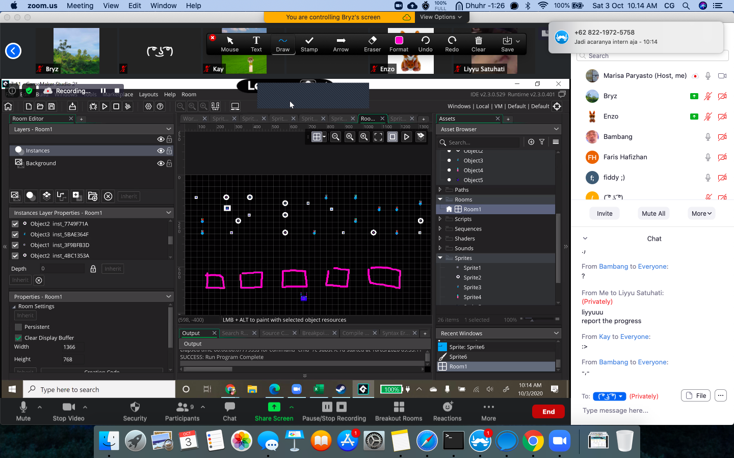The height and width of the screenshot is (458, 734).
Task: Click the Invite button
Action: 605,214
